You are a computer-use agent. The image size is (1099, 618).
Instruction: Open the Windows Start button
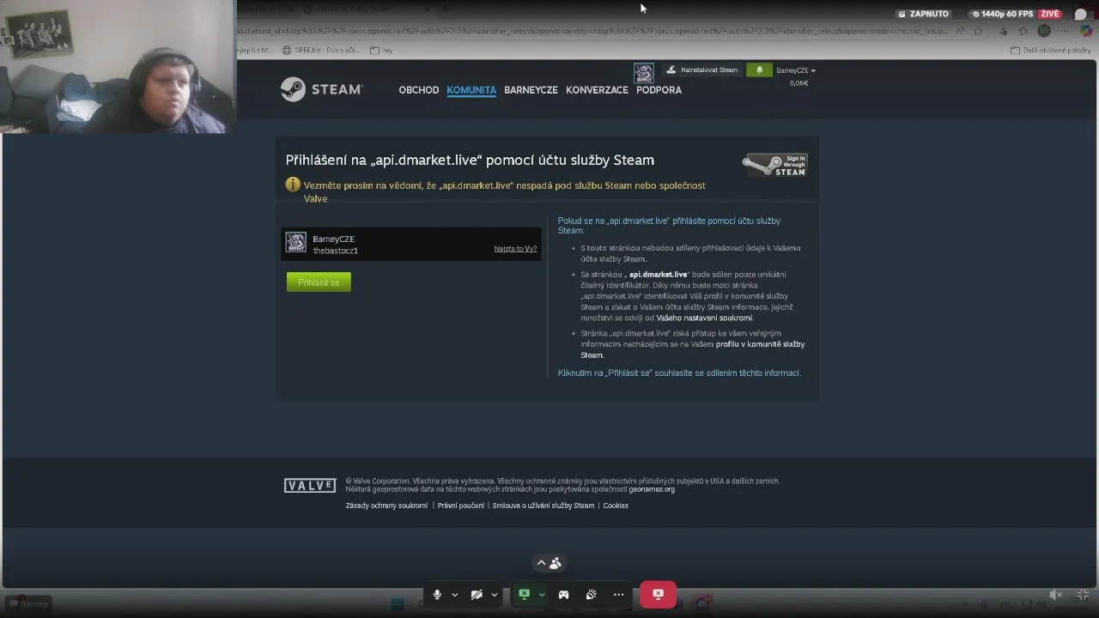pos(398,603)
